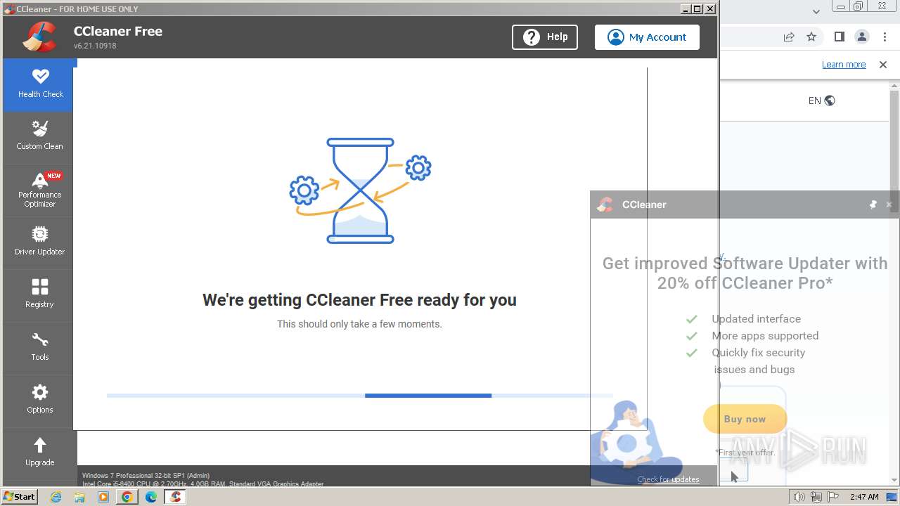Screen dimensions: 900x506
Task: Open the Windows Start menu
Action: pyautogui.click(x=19, y=496)
